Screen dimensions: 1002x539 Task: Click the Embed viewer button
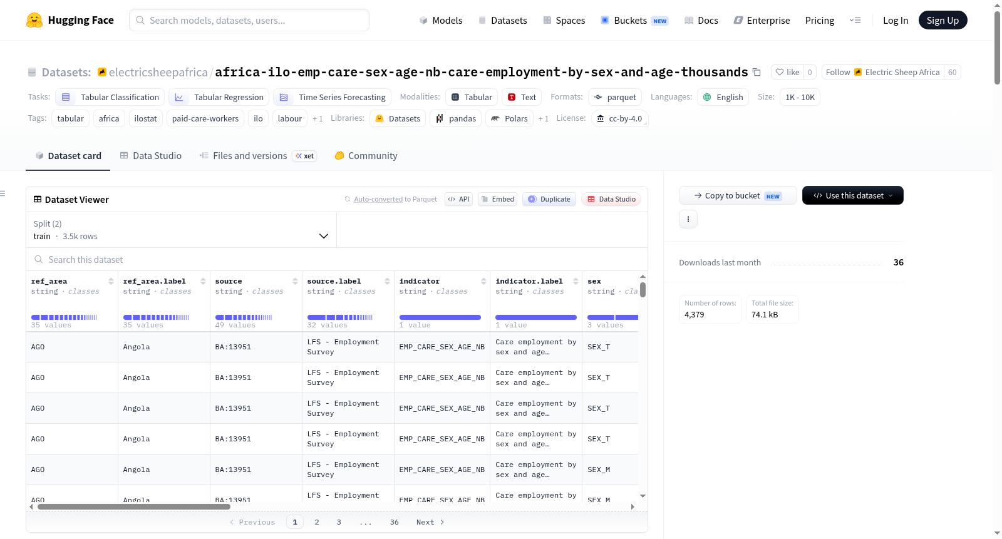(497, 199)
